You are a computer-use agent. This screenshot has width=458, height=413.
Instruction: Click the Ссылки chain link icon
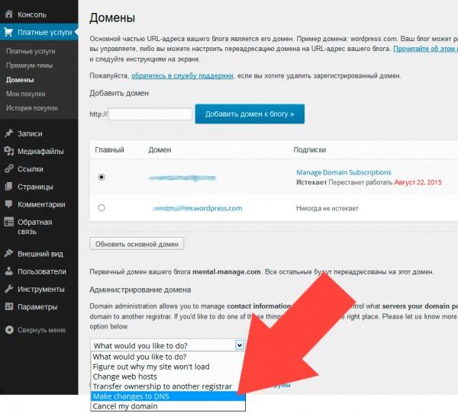coord(8,169)
